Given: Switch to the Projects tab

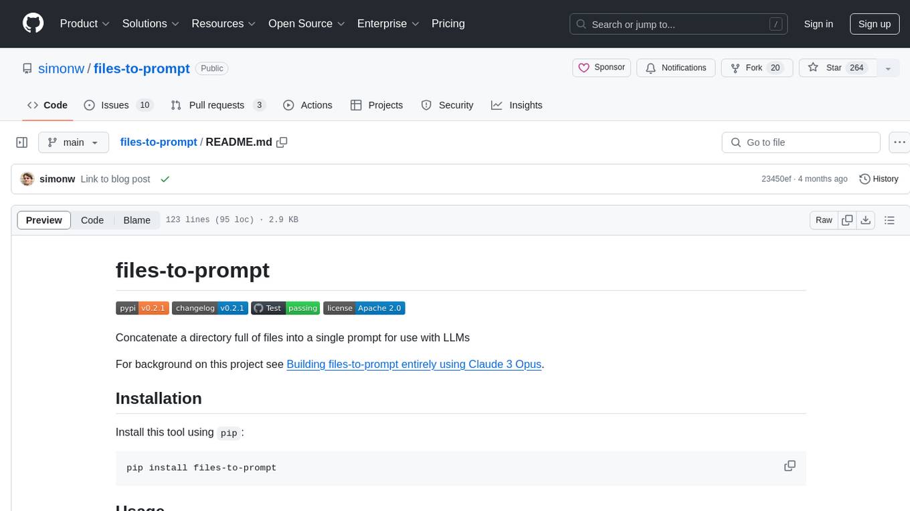Looking at the screenshot, I should point(377,105).
